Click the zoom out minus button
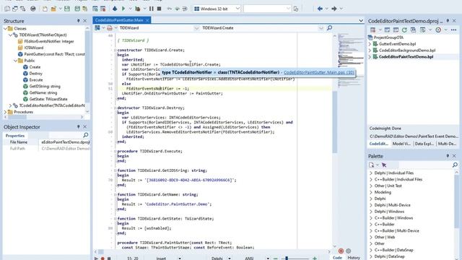Image resolution: width=462 pixels, height=260 pixels. pyautogui.click(x=276, y=259)
